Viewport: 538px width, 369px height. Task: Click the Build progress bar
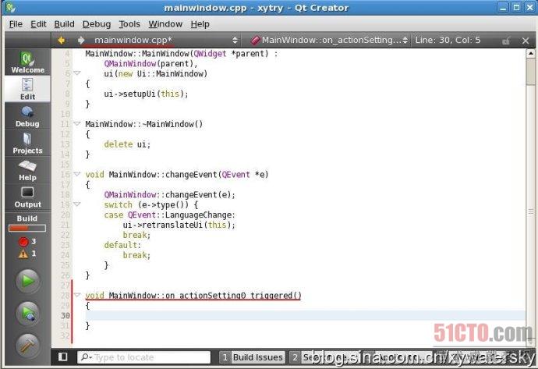pyautogui.click(x=27, y=229)
